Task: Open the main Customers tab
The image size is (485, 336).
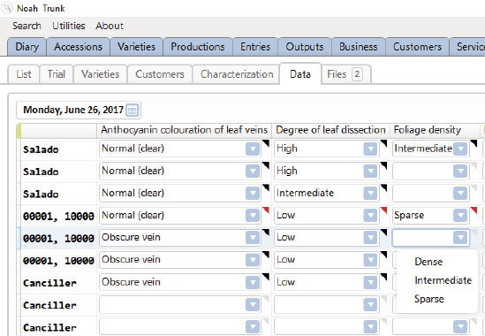Action: 417,47
